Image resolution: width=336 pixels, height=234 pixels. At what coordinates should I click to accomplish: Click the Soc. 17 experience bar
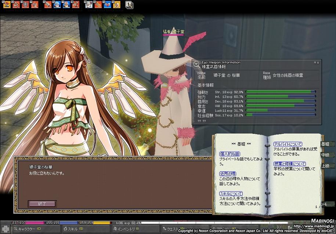pos(281,115)
